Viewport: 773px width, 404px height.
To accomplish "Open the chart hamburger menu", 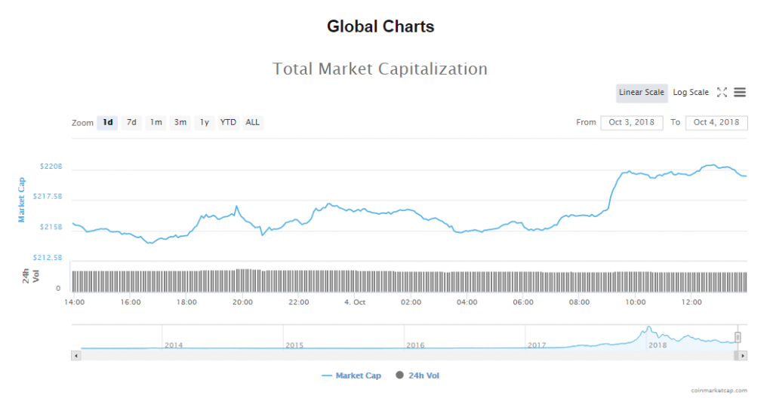I will [740, 93].
